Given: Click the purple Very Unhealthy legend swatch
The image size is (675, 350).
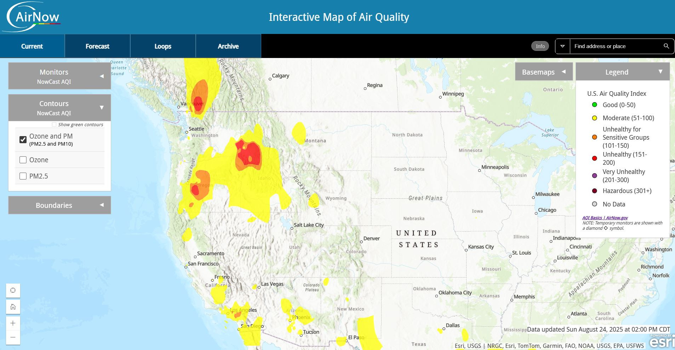Looking at the screenshot, I should 595,176.
